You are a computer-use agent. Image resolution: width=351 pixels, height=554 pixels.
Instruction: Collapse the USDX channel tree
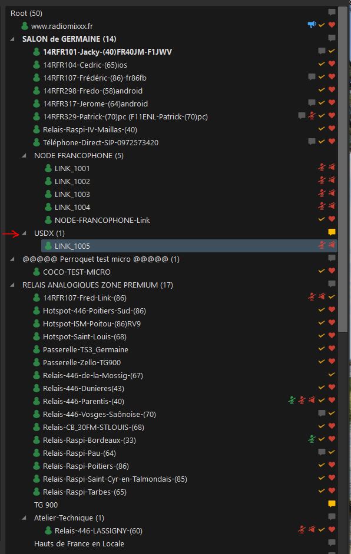click(24, 233)
